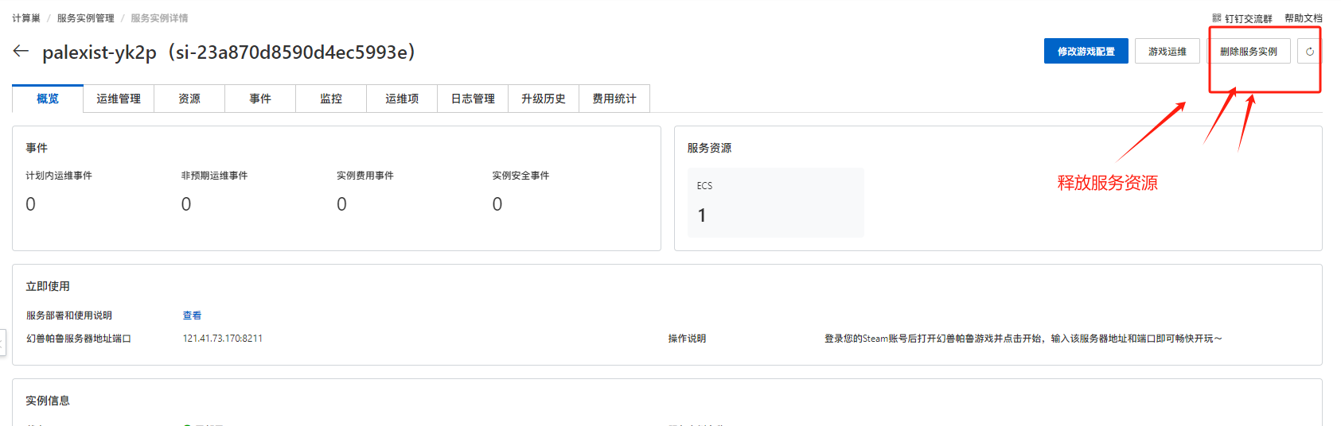This screenshot has width=1341, height=426.
Task: Click the 实例费用事件 label
Action: (x=365, y=176)
